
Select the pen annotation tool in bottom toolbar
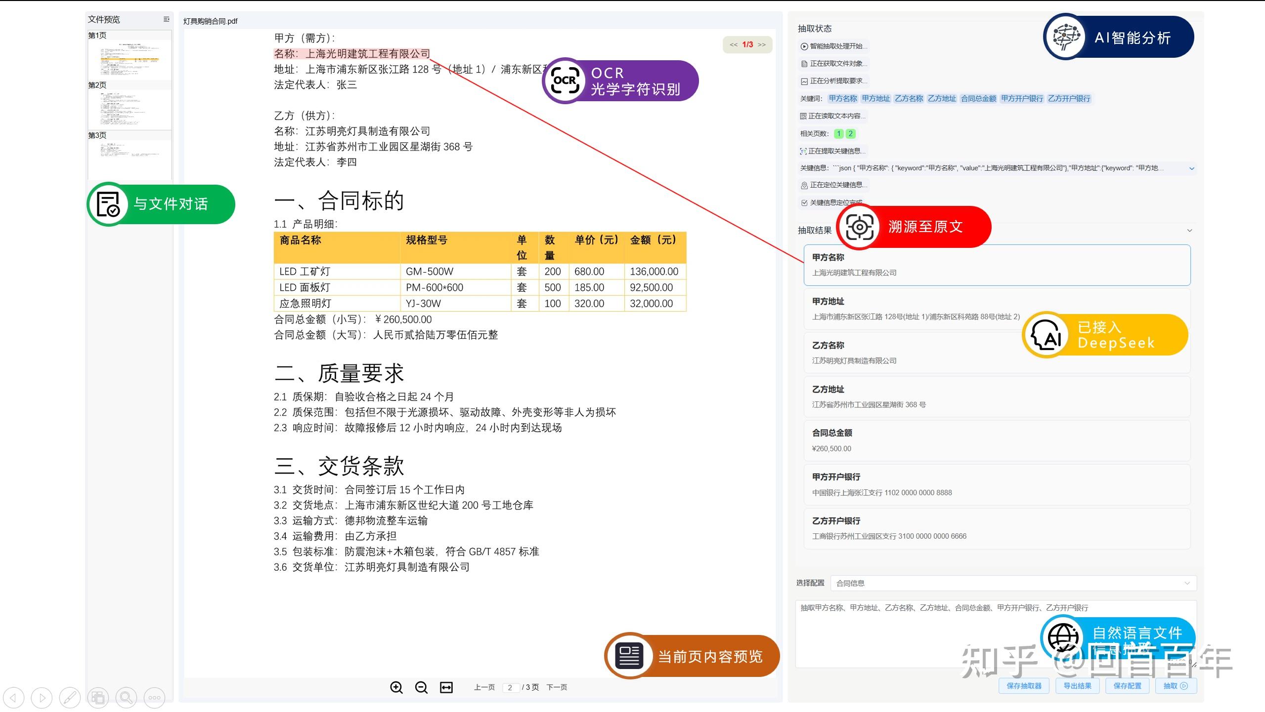click(x=70, y=698)
